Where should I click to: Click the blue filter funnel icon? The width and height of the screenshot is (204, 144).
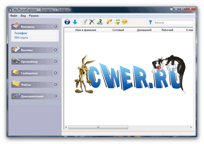click(x=150, y=22)
